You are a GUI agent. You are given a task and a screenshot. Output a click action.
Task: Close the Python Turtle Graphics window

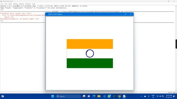(131, 14)
